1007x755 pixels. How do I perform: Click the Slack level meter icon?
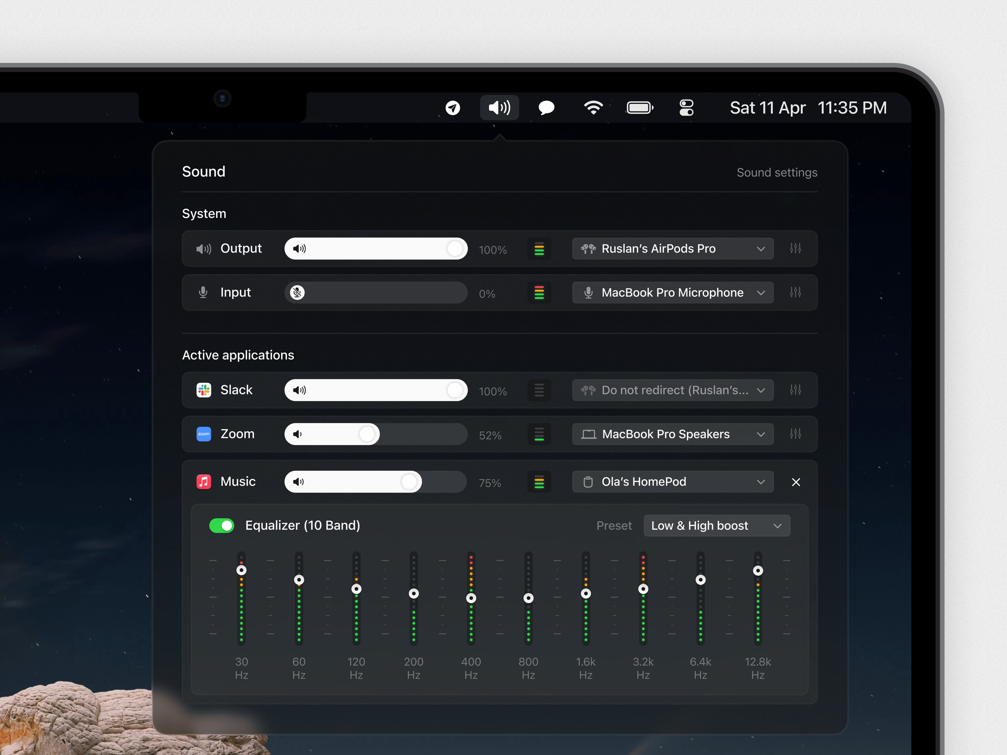[x=539, y=390]
